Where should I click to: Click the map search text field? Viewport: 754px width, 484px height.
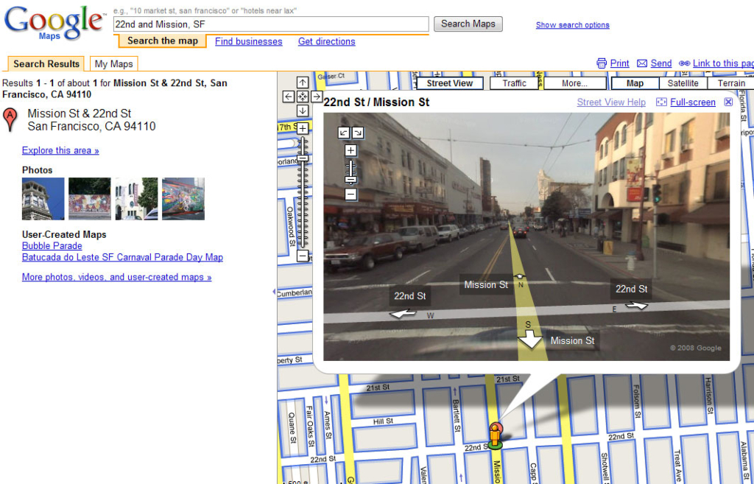point(271,24)
